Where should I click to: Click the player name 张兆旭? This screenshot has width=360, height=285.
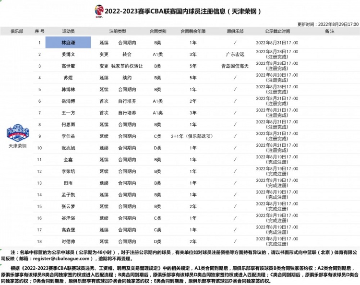pos(68,148)
